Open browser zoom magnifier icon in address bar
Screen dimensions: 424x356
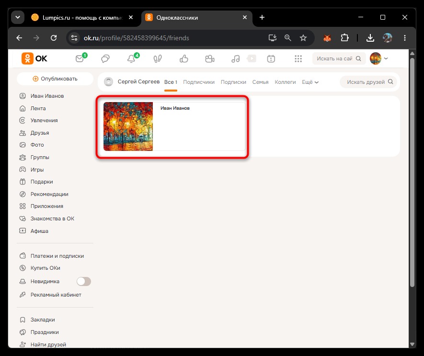(288, 38)
